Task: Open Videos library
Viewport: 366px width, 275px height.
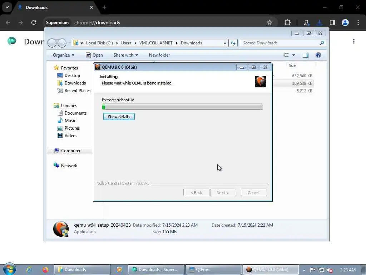Action: (x=71, y=136)
